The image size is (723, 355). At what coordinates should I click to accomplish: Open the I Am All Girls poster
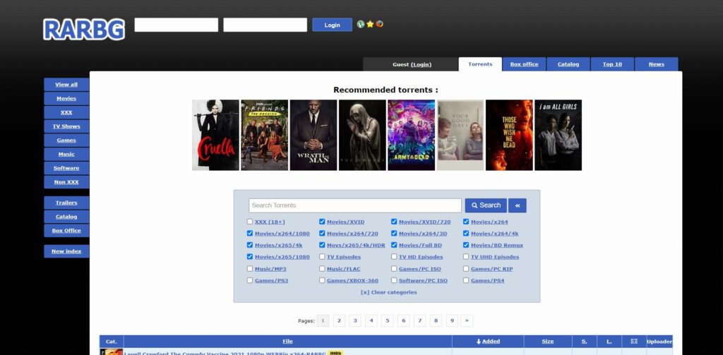point(558,135)
